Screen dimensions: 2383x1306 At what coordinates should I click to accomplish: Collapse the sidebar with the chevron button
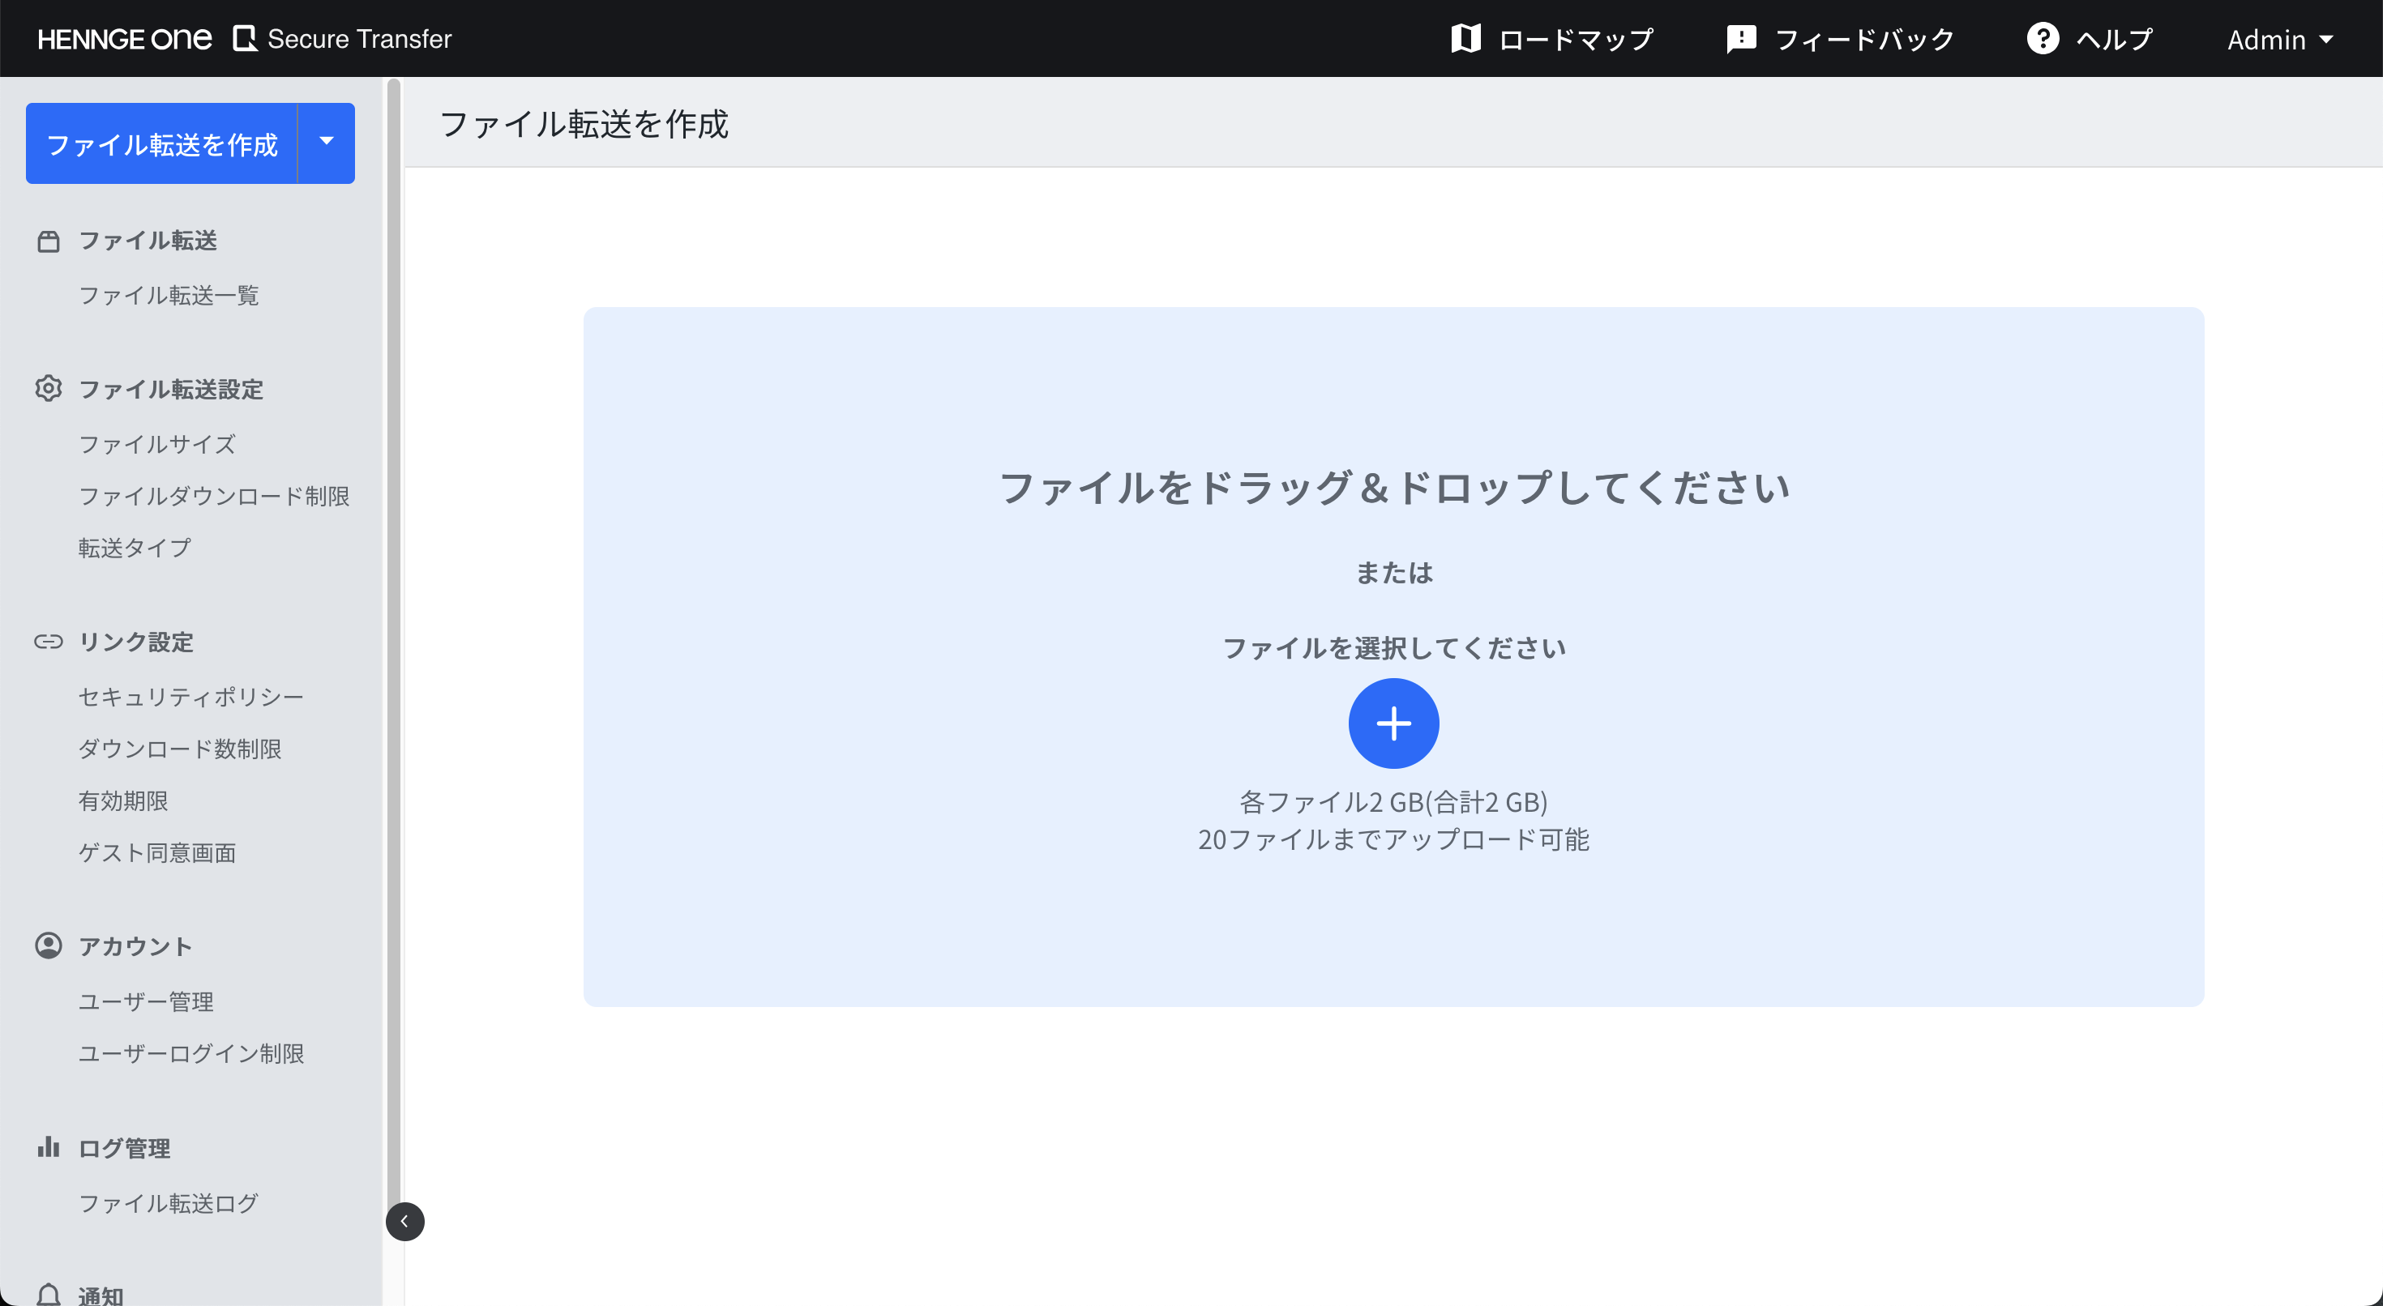tap(404, 1222)
